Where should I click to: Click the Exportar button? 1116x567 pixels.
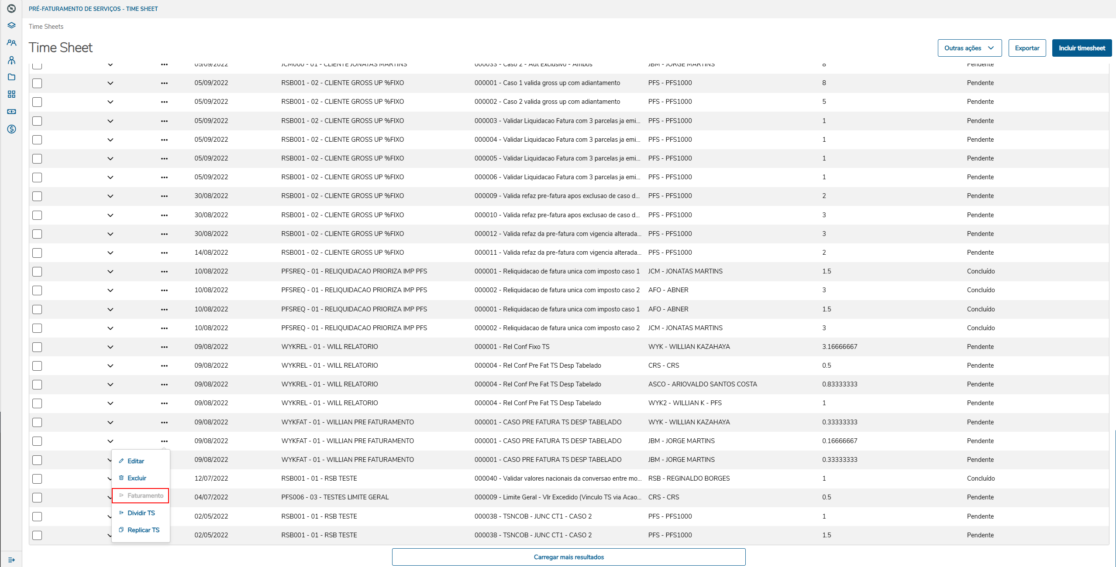1027,48
